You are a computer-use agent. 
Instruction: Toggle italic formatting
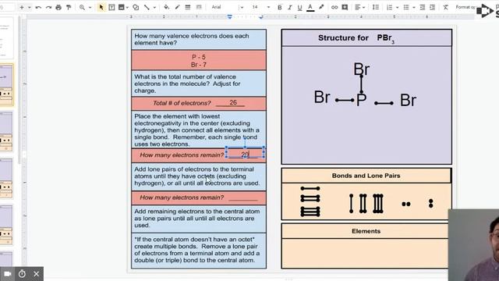(x=289, y=7)
